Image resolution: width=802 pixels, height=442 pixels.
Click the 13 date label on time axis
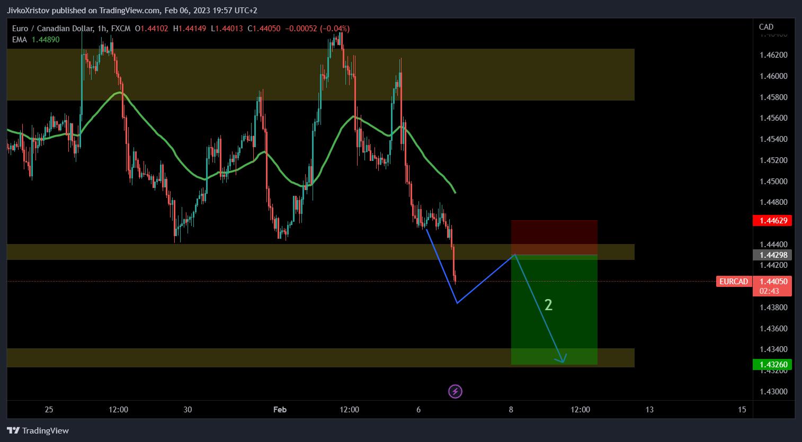649,410
